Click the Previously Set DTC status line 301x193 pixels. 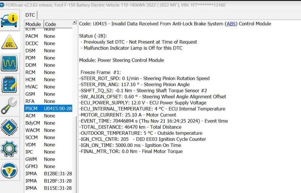(x=139, y=42)
